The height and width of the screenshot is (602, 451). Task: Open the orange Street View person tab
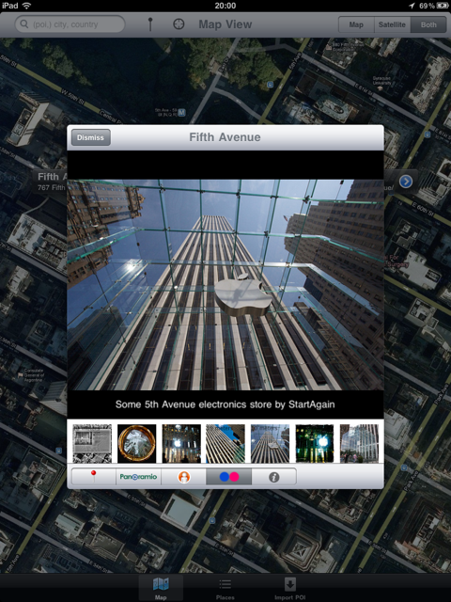(x=184, y=477)
